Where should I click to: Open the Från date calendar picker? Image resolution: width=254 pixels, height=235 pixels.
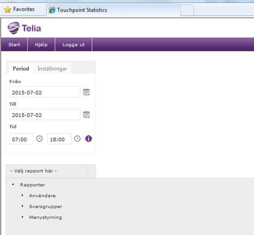(x=86, y=92)
